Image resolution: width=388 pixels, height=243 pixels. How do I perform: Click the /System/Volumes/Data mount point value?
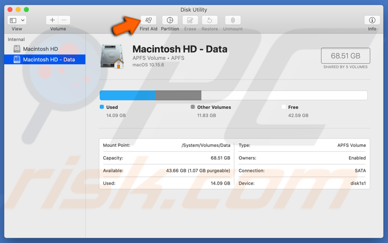coord(206,146)
